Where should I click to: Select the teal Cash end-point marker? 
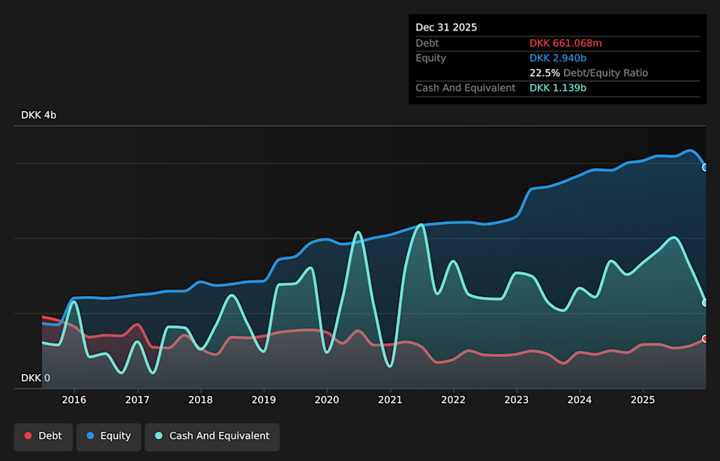(705, 303)
